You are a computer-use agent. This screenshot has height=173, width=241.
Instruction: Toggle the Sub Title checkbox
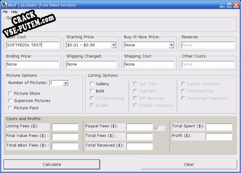click(135, 84)
